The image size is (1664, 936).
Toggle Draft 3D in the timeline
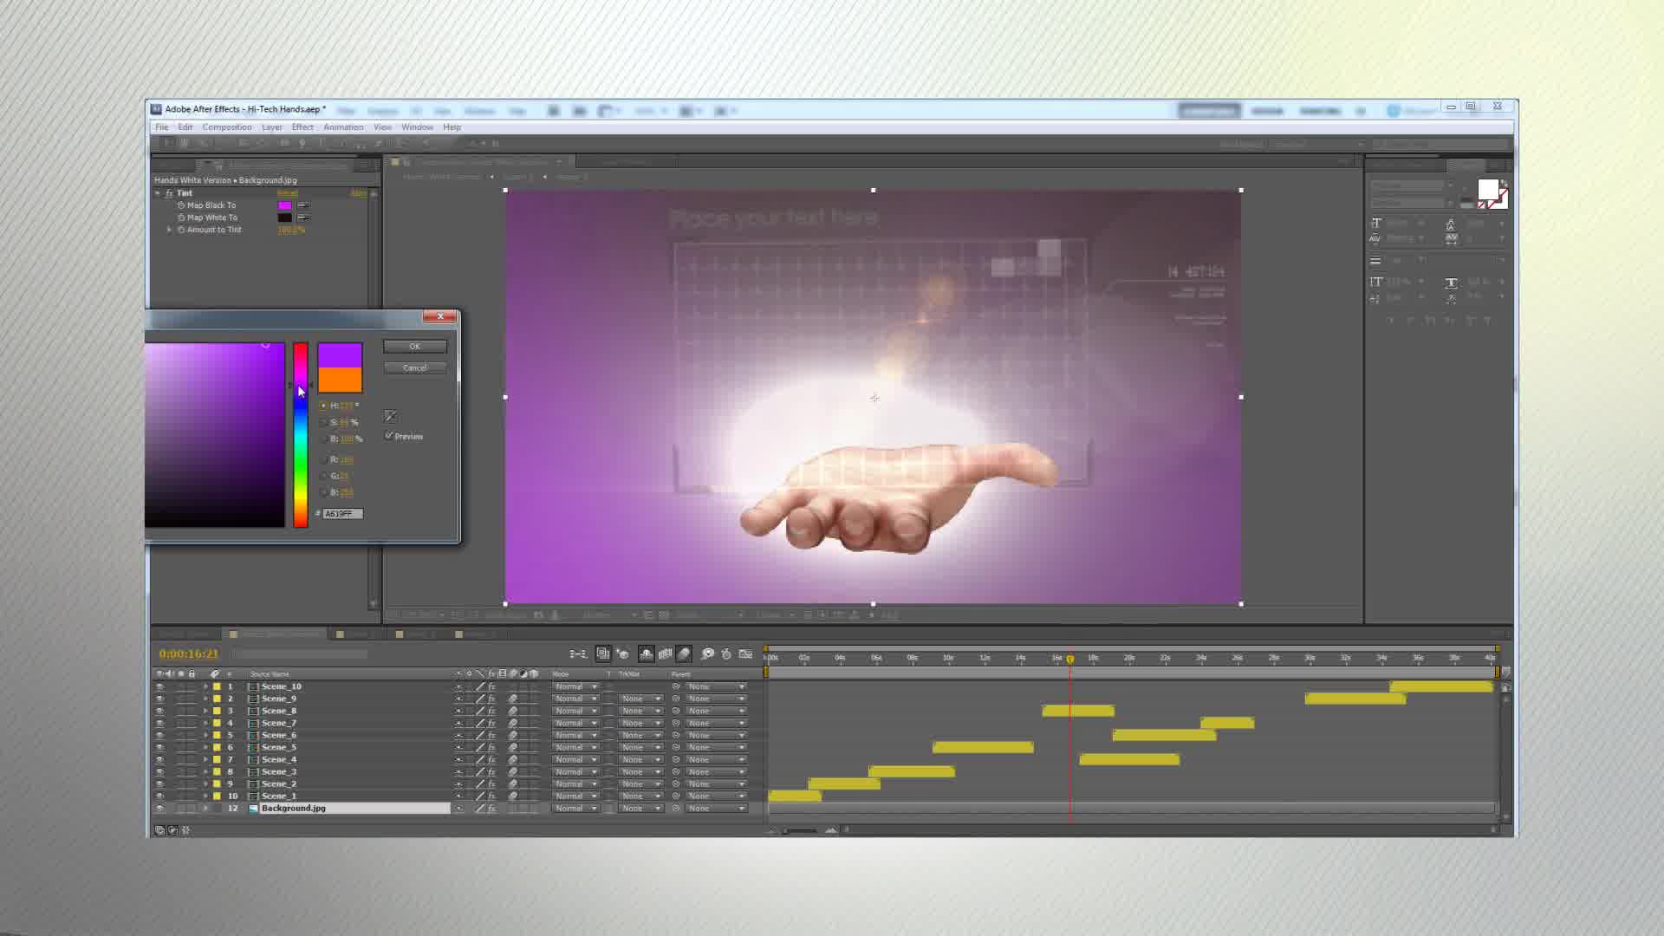tap(622, 653)
